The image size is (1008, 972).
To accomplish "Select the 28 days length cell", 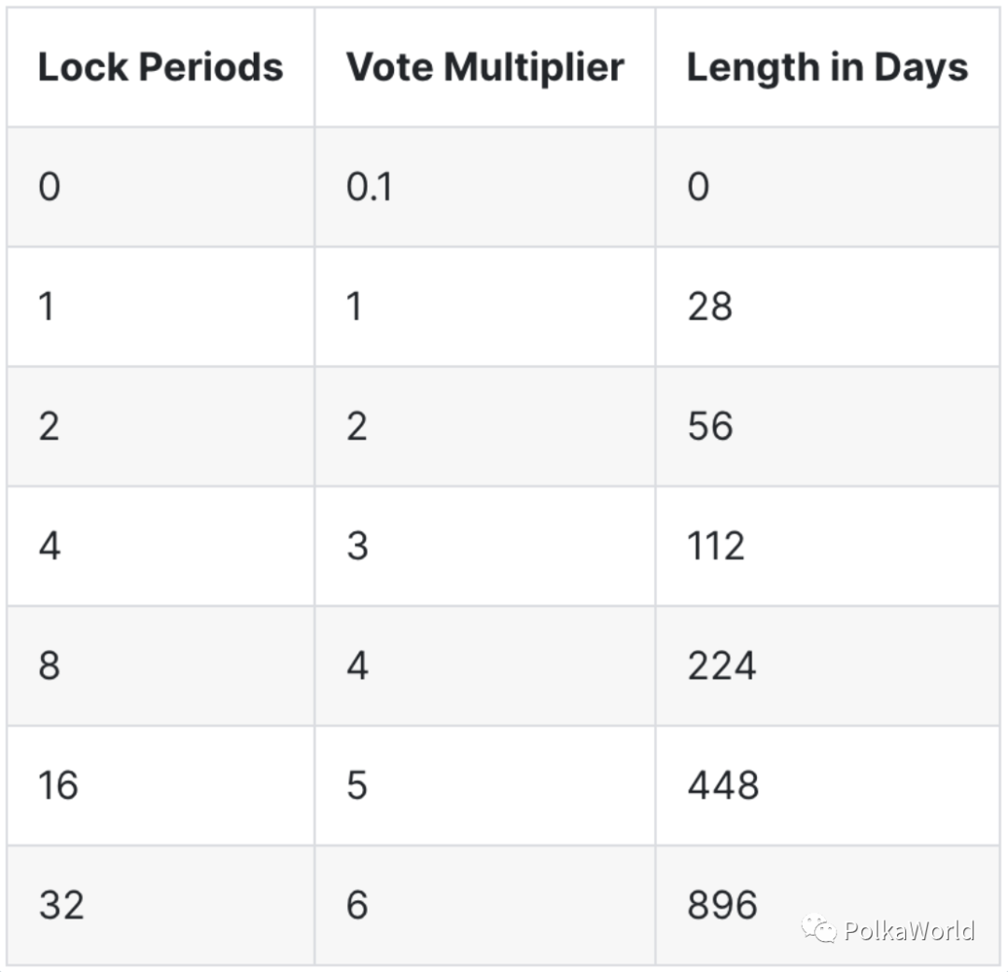I will [710, 307].
